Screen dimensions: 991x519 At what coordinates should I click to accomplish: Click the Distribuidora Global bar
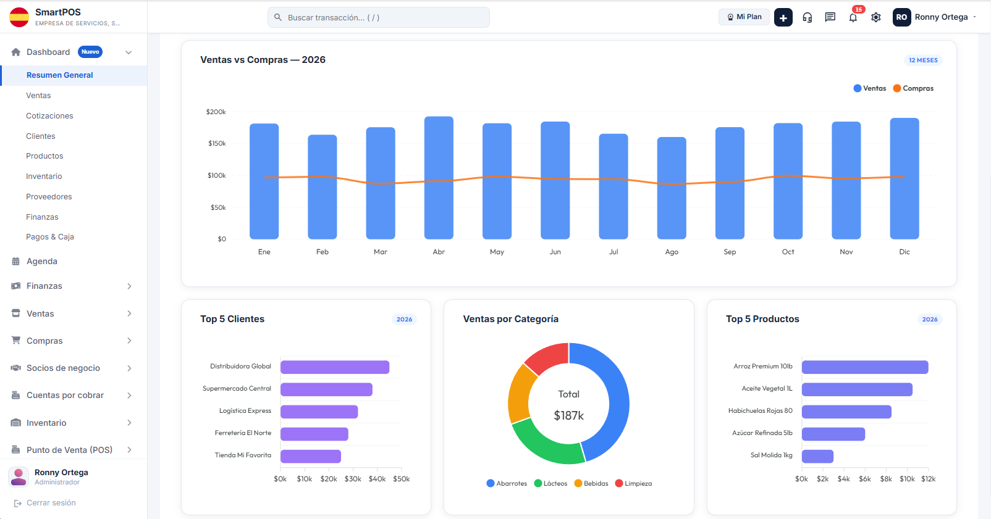(x=335, y=367)
